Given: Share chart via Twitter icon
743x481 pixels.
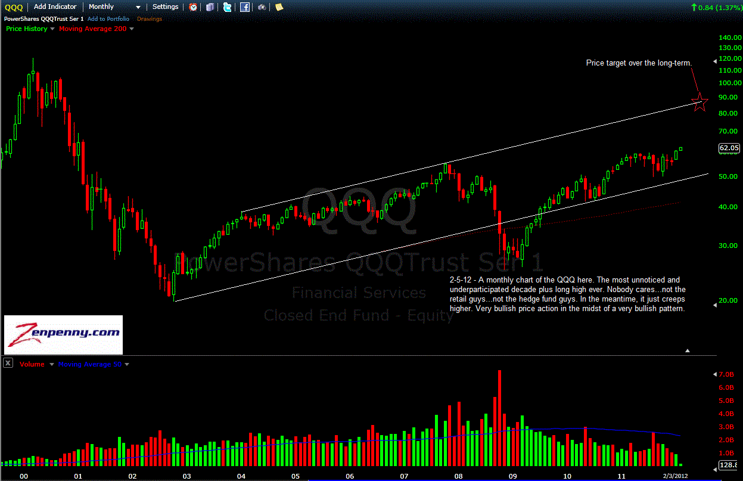Looking at the screenshot, I should 227,7.
